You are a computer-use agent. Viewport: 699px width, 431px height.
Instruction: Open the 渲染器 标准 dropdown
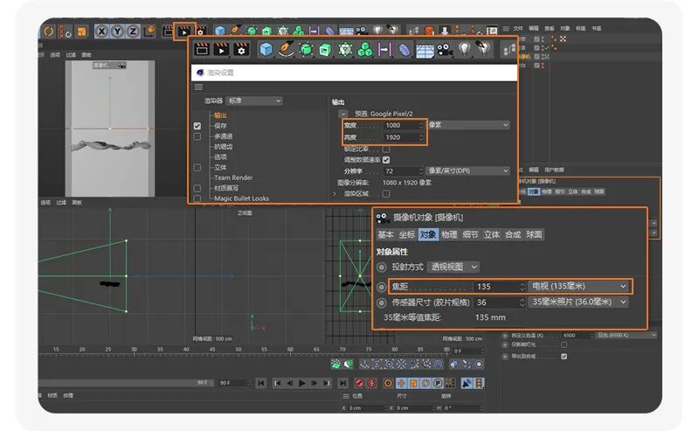pos(254,101)
